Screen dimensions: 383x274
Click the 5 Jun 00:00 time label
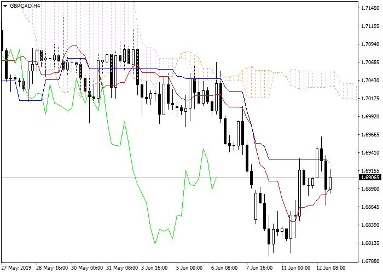click(x=189, y=268)
